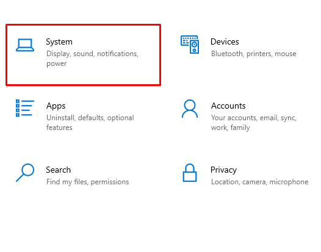Click 'Bluetooth, printers, mouse' description

pyautogui.click(x=254, y=54)
